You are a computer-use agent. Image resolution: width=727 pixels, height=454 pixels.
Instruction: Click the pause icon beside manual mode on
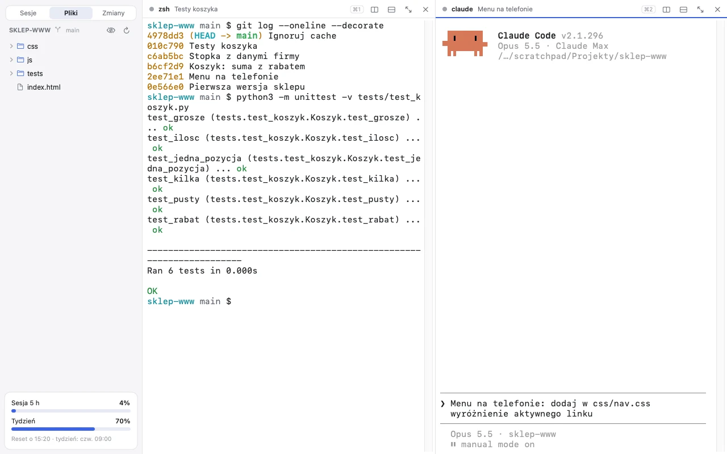pyautogui.click(x=453, y=444)
